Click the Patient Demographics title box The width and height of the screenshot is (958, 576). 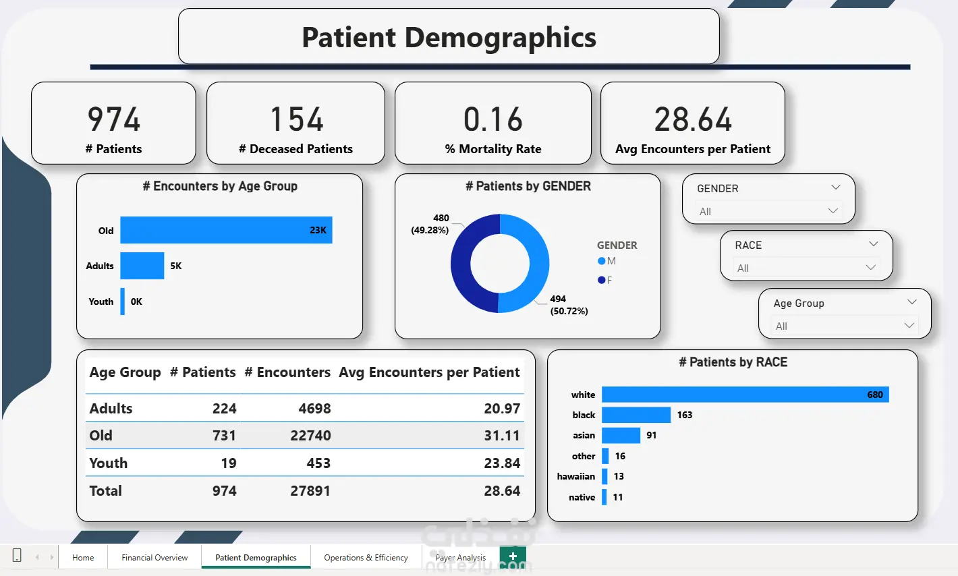point(449,36)
